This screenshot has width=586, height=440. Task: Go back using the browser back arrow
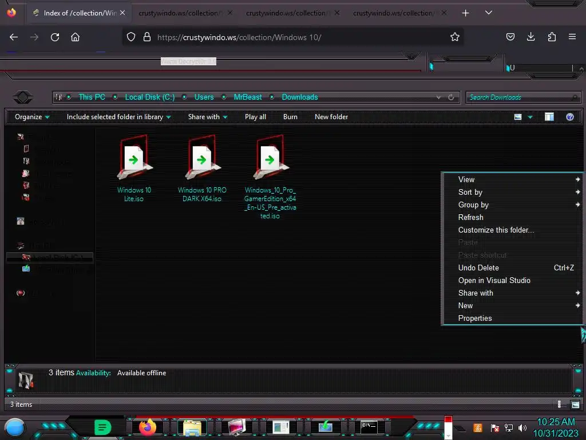click(x=14, y=37)
